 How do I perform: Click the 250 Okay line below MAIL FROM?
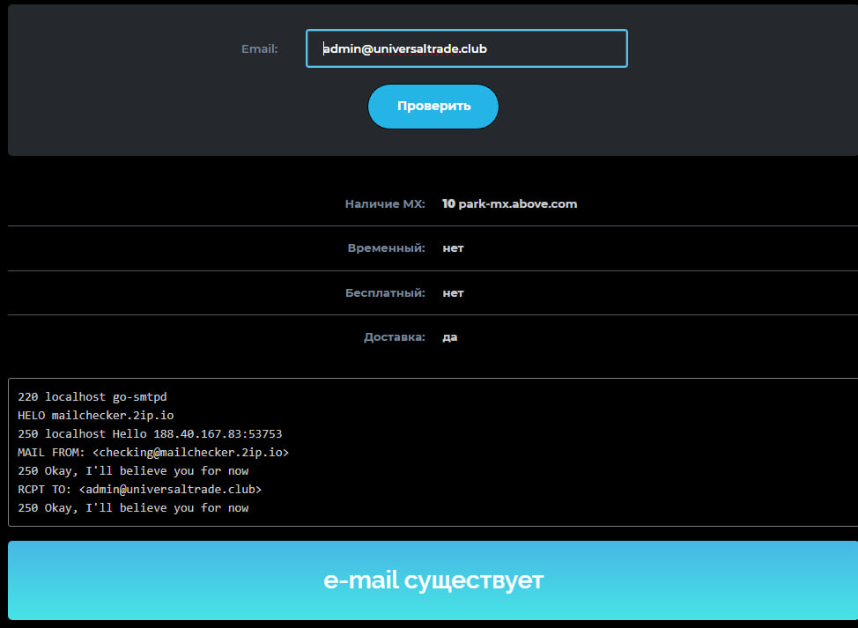(x=133, y=471)
